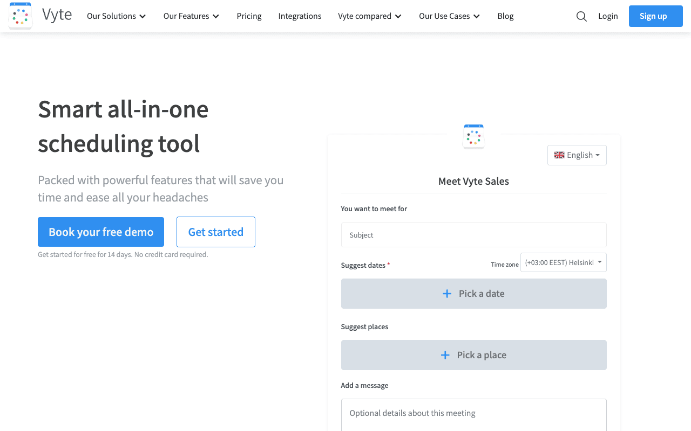Click Book your free demo

click(x=101, y=232)
